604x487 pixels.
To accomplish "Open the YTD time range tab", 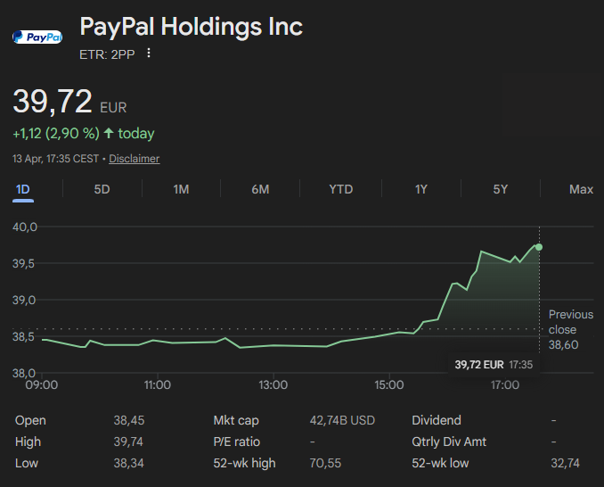I will tap(341, 189).
